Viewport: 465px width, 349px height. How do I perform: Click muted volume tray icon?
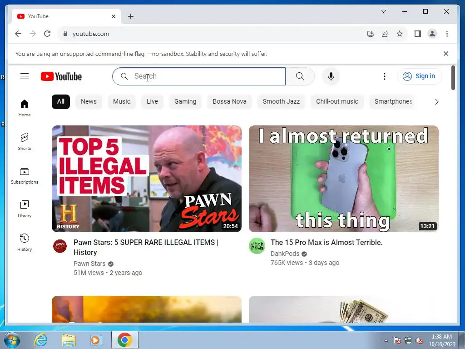[419, 340]
